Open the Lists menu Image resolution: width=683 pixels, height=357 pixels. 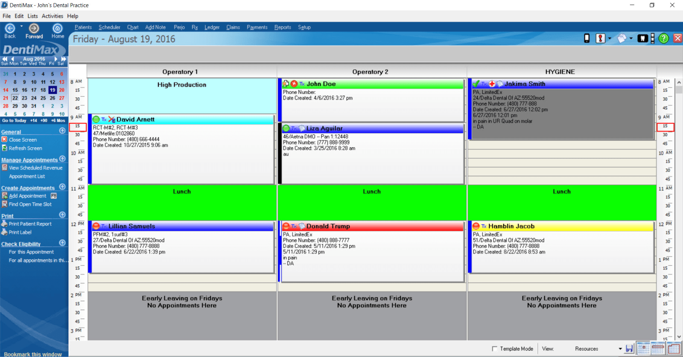click(x=33, y=16)
